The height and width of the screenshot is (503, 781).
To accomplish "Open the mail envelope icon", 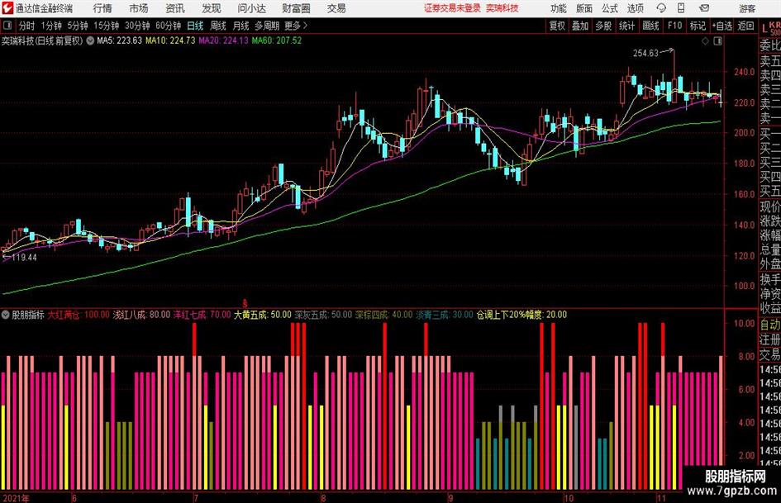I will 704,8.
